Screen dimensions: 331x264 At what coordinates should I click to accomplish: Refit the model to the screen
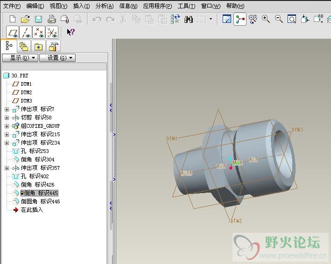pos(292,19)
